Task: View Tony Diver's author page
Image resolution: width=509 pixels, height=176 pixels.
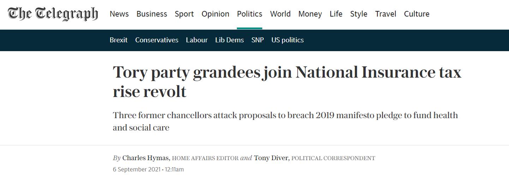Action: tap(271, 158)
